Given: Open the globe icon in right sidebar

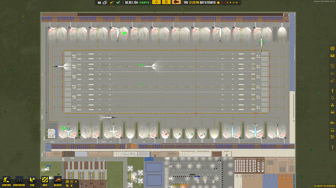Looking at the screenshot, I should (333, 48).
